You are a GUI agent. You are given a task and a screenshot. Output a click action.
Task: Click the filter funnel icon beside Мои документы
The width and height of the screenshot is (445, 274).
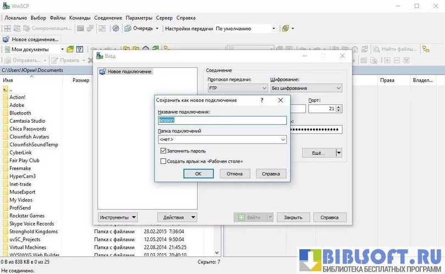click(79, 50)
